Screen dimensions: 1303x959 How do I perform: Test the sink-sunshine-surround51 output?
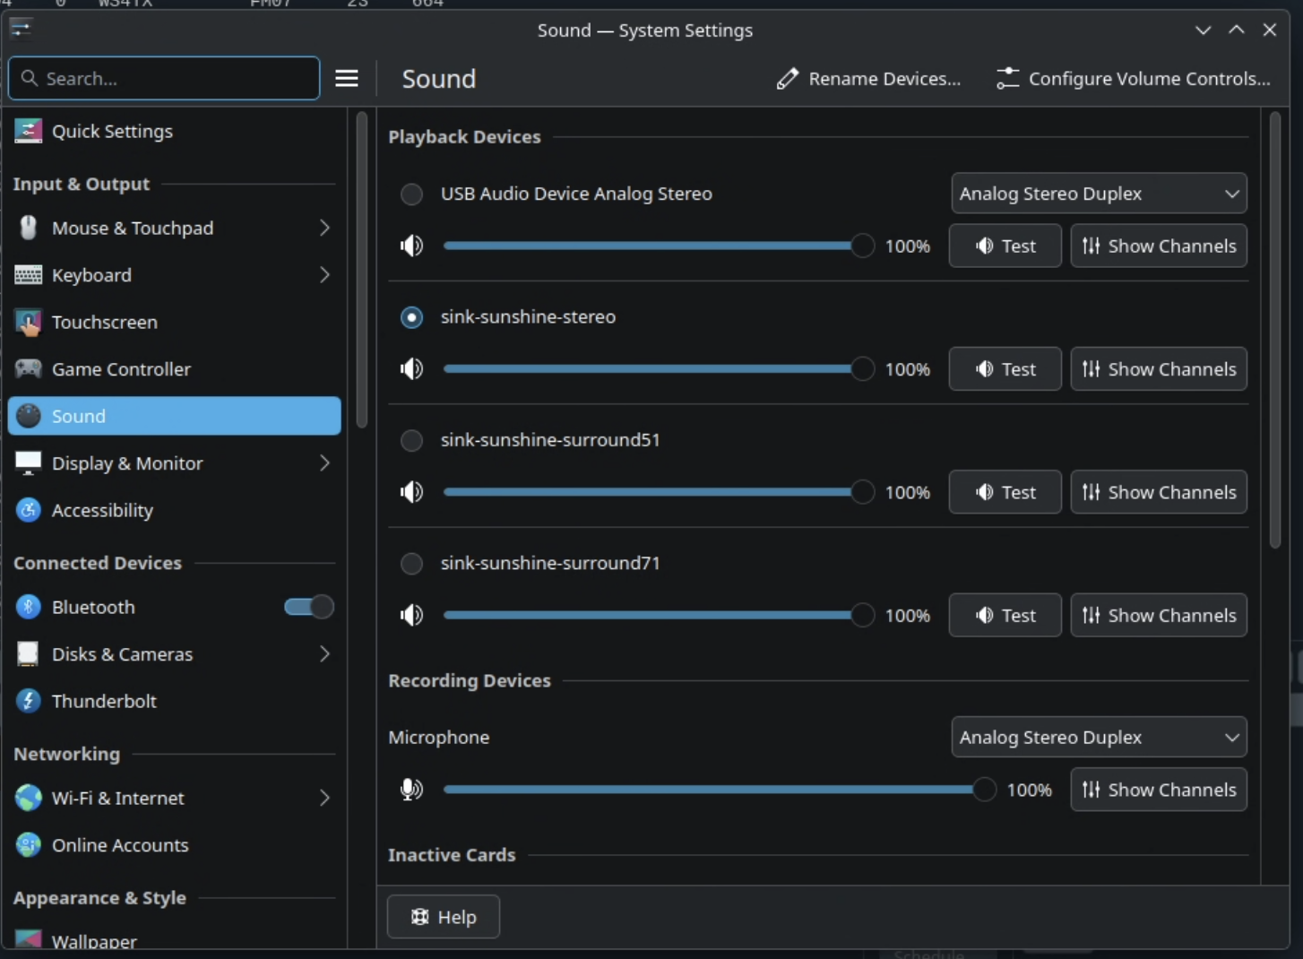1005,492
